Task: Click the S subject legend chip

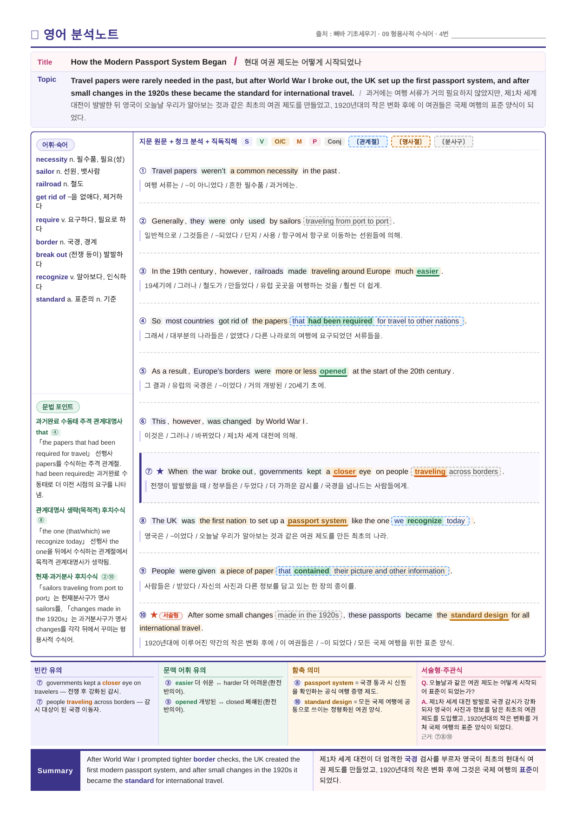Action: [247, 142]
